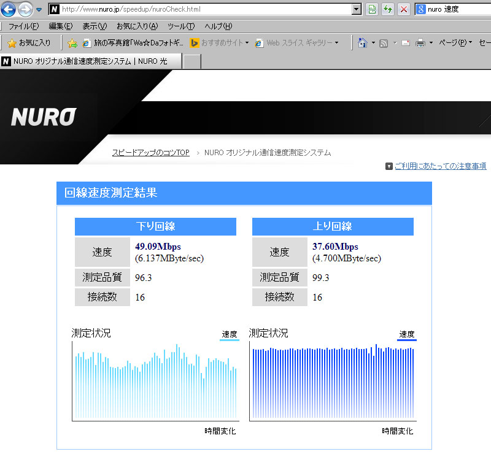This screenshot has height=465, width=491.
Task: Click the Print icon
Action: (x=420, y=43)
